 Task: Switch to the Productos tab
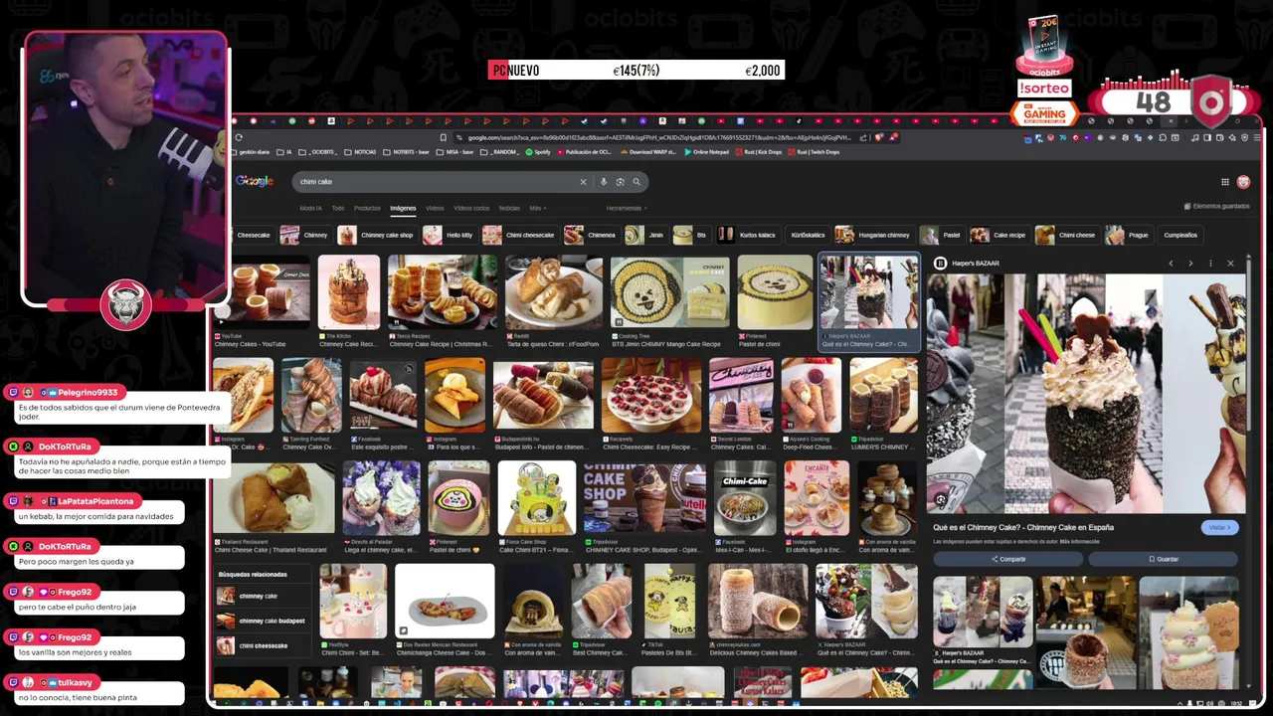pos(367,208)
